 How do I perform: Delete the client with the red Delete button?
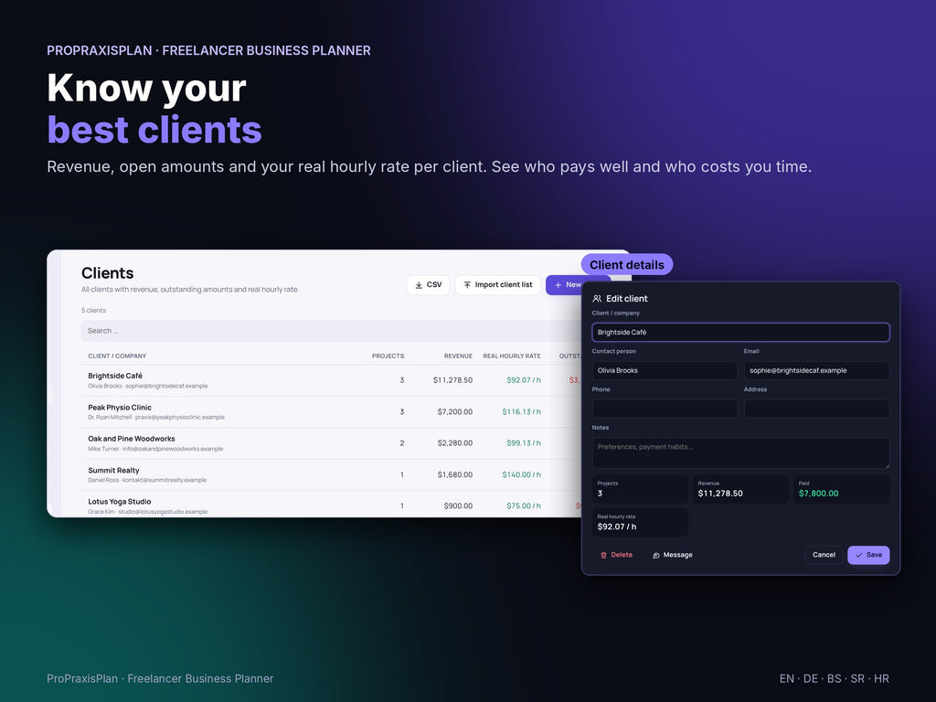(x=616, y=555)
